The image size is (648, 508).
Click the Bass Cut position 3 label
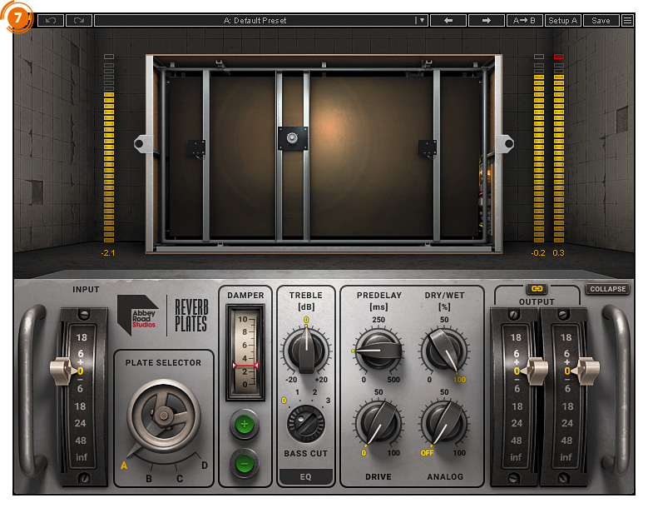(328, 401)
